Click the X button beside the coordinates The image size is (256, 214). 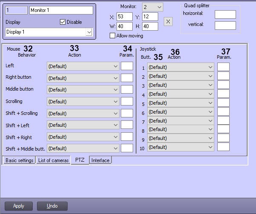(x=168, y=21)
